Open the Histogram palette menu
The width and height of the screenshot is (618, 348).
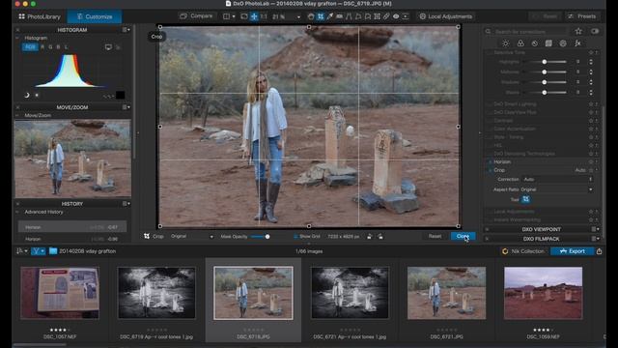tap(126, 30)
